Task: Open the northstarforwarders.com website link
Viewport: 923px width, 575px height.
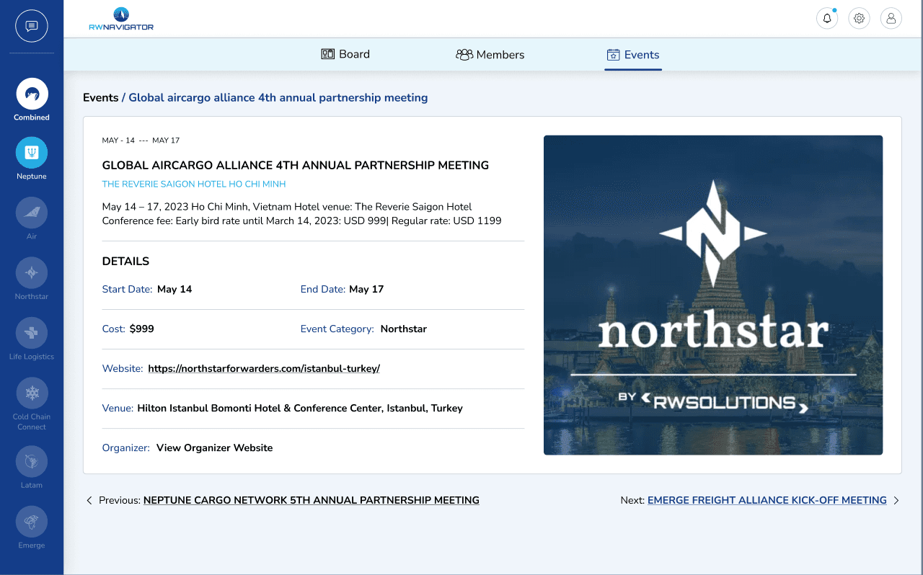Action: point(264,369)
